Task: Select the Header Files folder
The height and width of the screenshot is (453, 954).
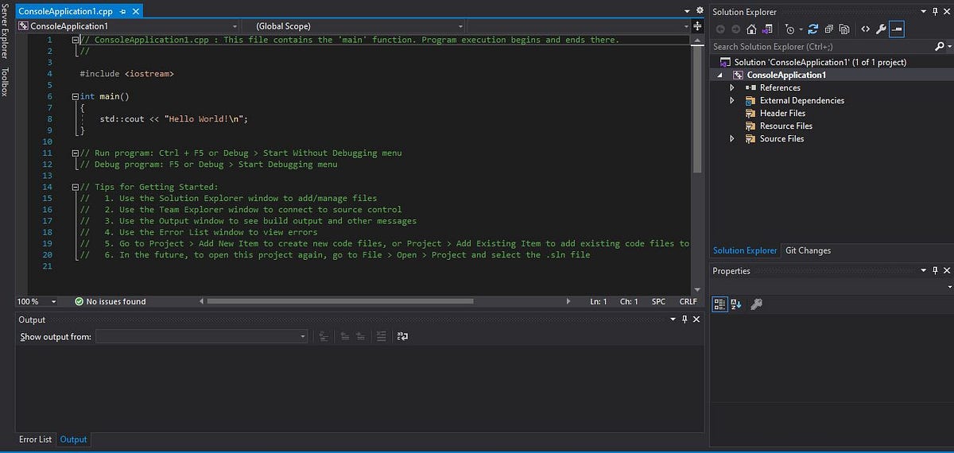Action: (x=782, y=113)
